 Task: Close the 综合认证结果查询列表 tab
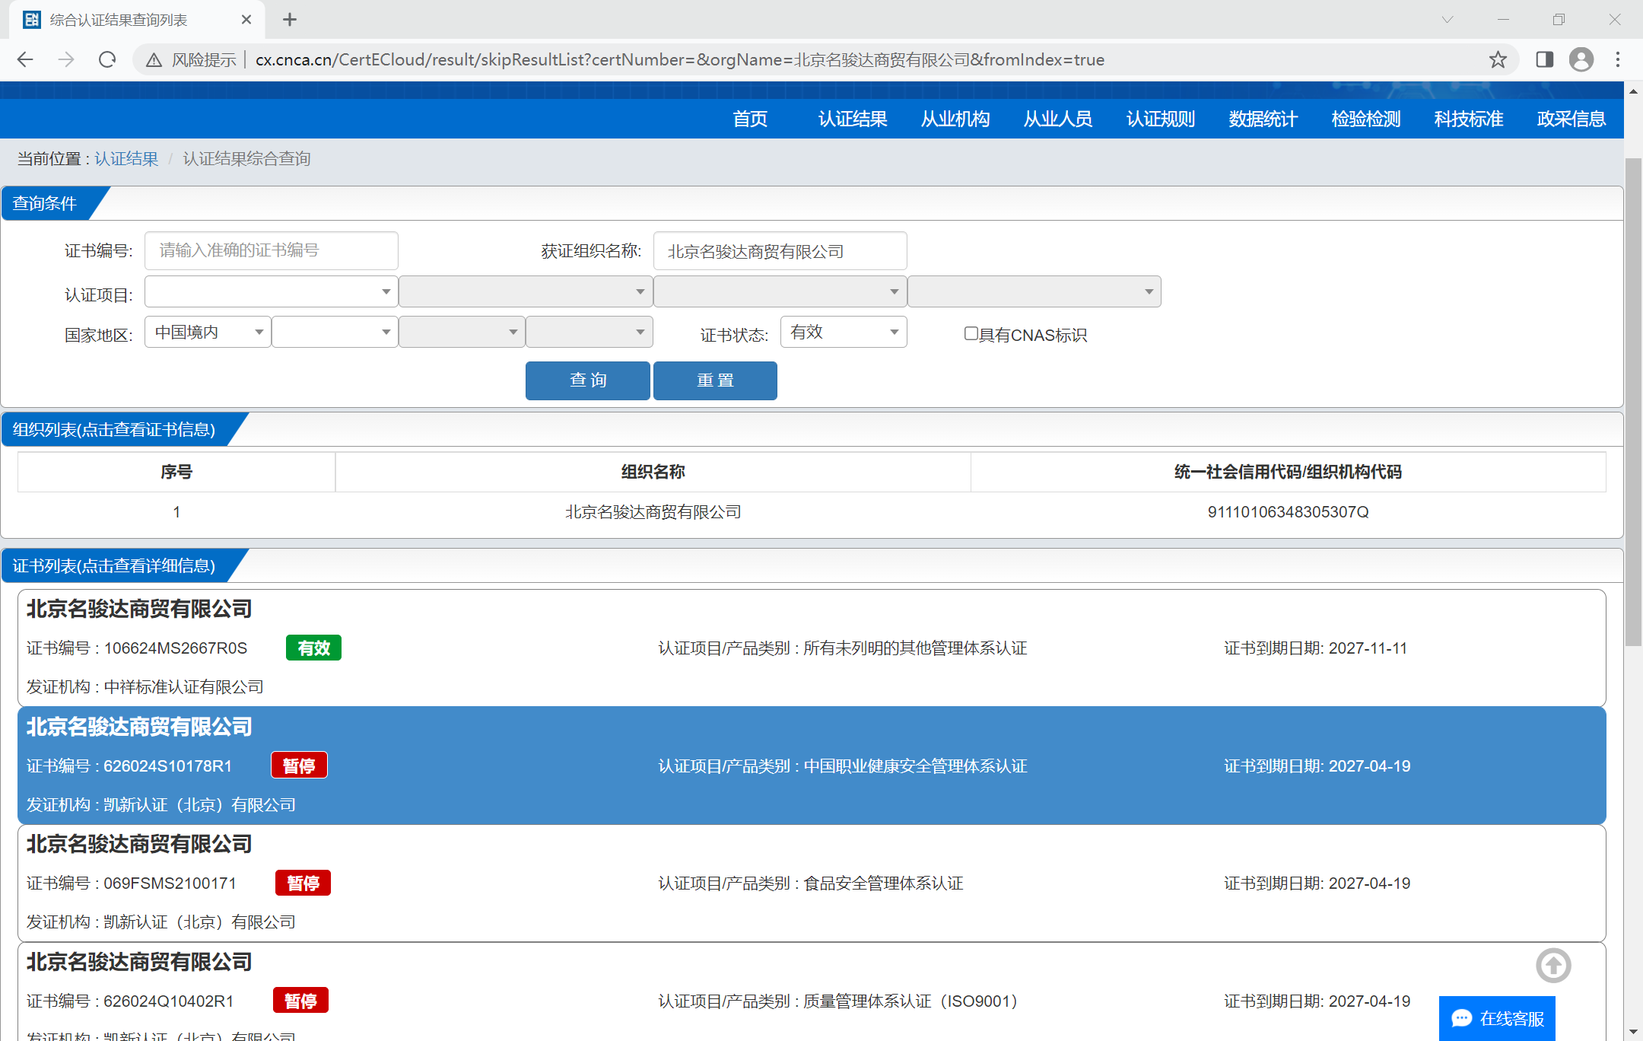tap(246, 20)
